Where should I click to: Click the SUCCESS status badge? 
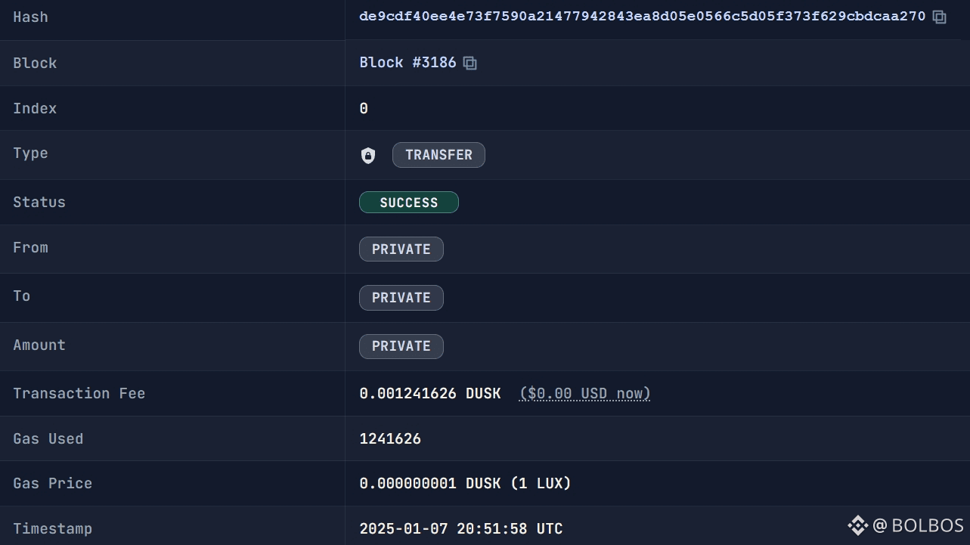(409, 203)
